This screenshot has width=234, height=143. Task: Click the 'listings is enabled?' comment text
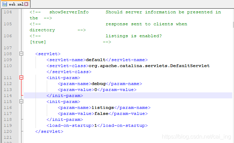coord(134,36)
